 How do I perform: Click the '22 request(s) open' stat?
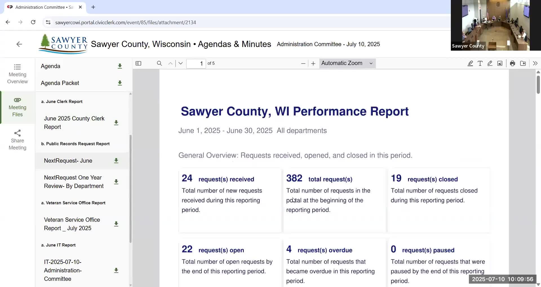[x=213, y=249]
